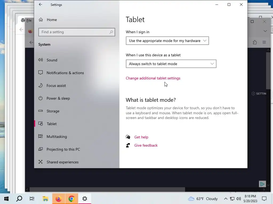Click the Power & sleep power icon

click(41, 98)
